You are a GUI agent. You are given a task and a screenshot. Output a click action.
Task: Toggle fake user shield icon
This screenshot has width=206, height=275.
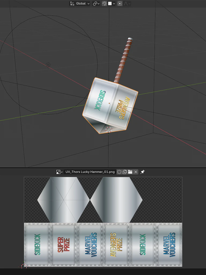coord(119,172)
